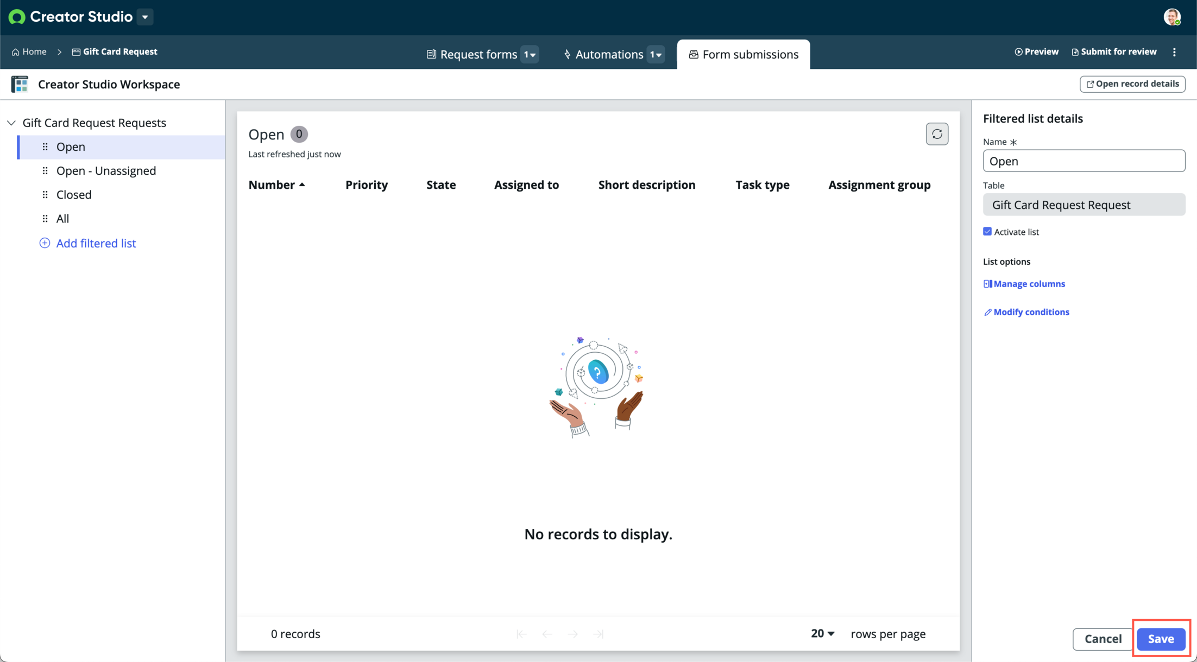Expand the Request forms count dropdown
Image resolution: width=1197 pixels, height=662 pixels.
coord(530,54)
